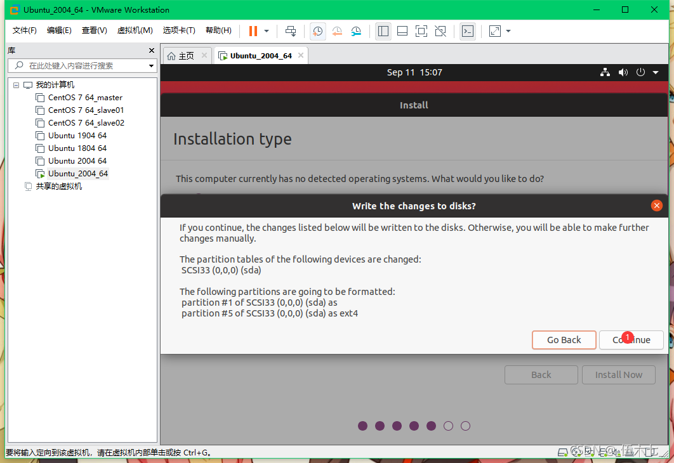Click Go Back in the dialog

(564, 340)
